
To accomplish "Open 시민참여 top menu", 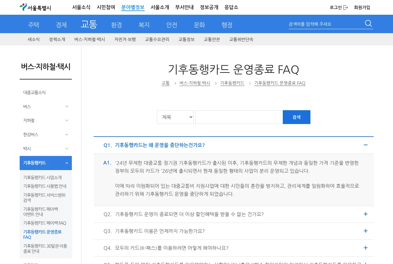I will [106, 7].
